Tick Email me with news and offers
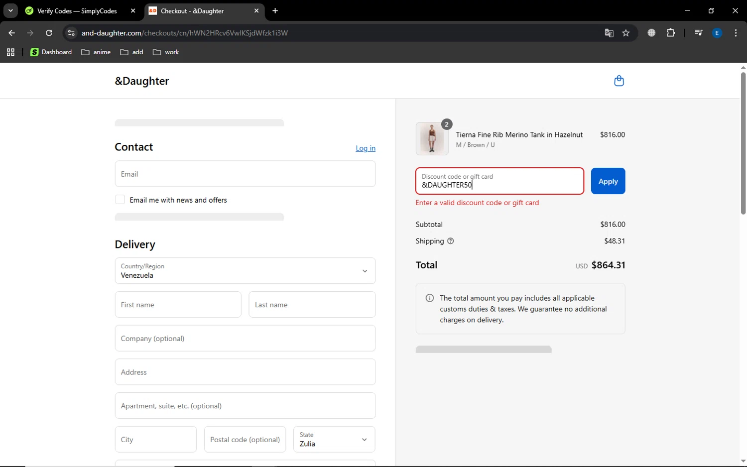This screenshot has height=467, width=747. [x=120, y=200]
